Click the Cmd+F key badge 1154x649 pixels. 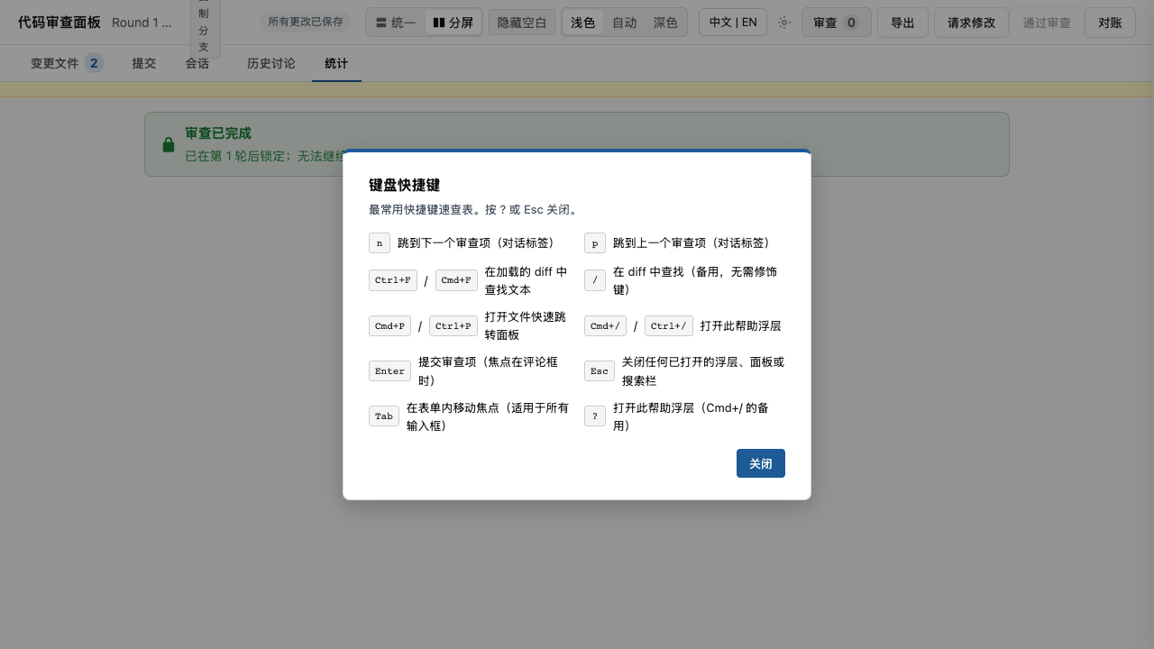pyautogui.click(x=456, y=280)
